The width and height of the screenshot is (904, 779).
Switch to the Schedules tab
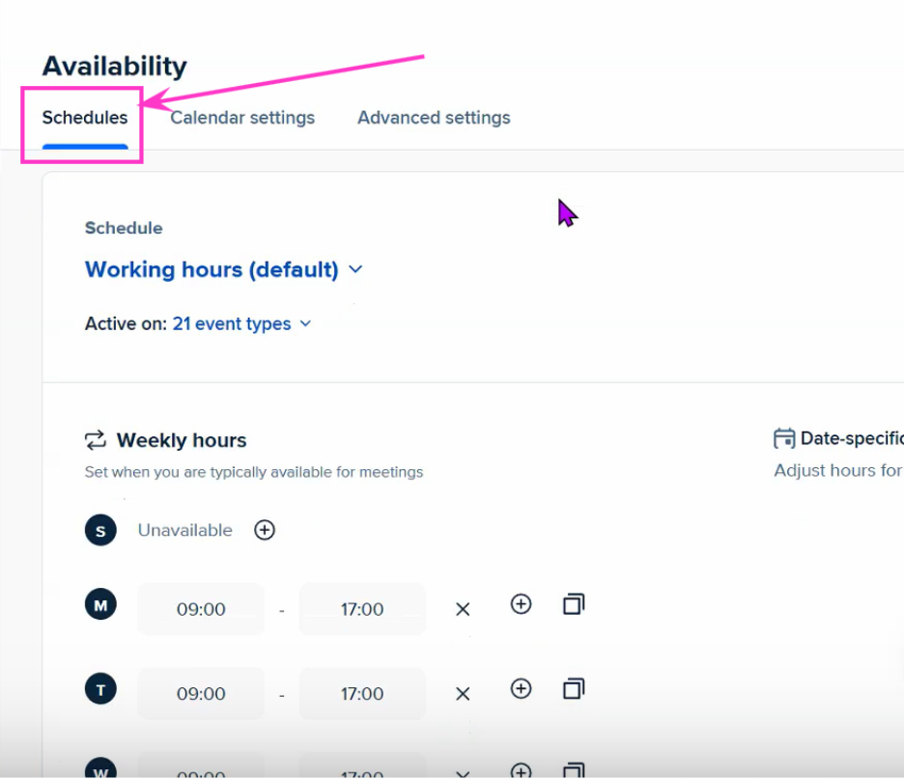pyautogui.click(x=85, y=118)
